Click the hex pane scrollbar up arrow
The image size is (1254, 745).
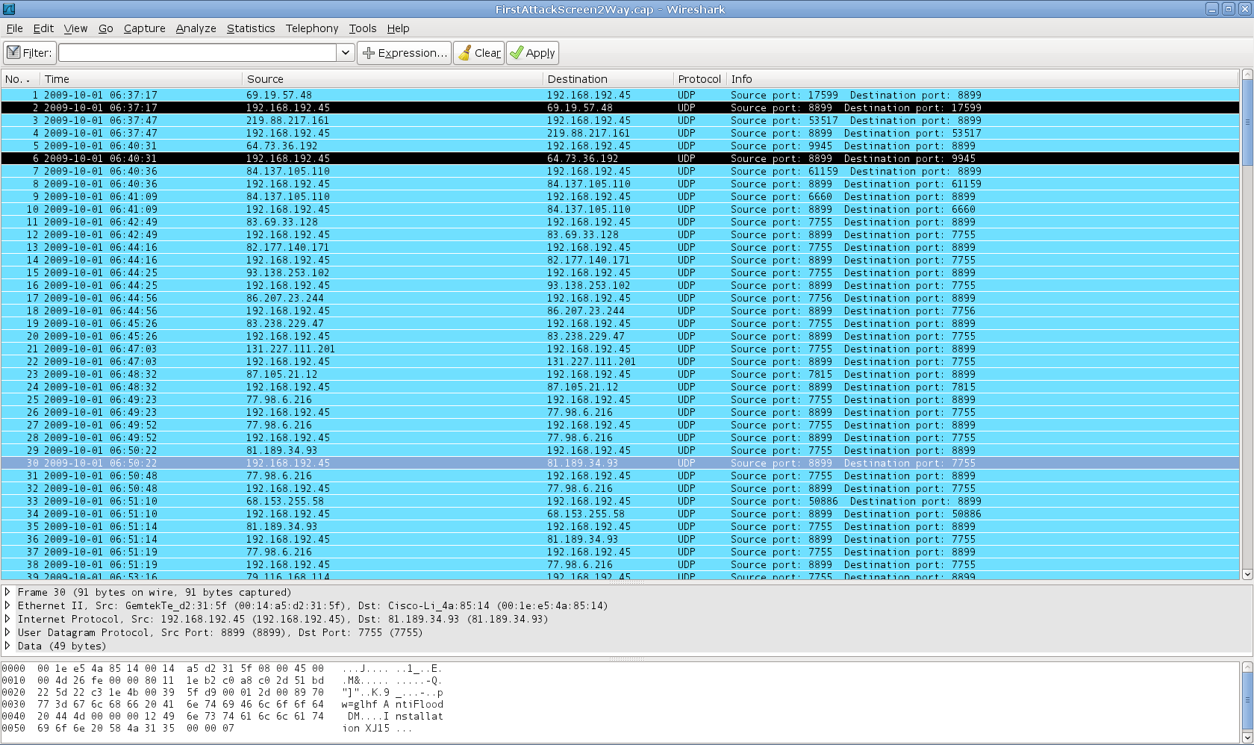pos(1247,667)
